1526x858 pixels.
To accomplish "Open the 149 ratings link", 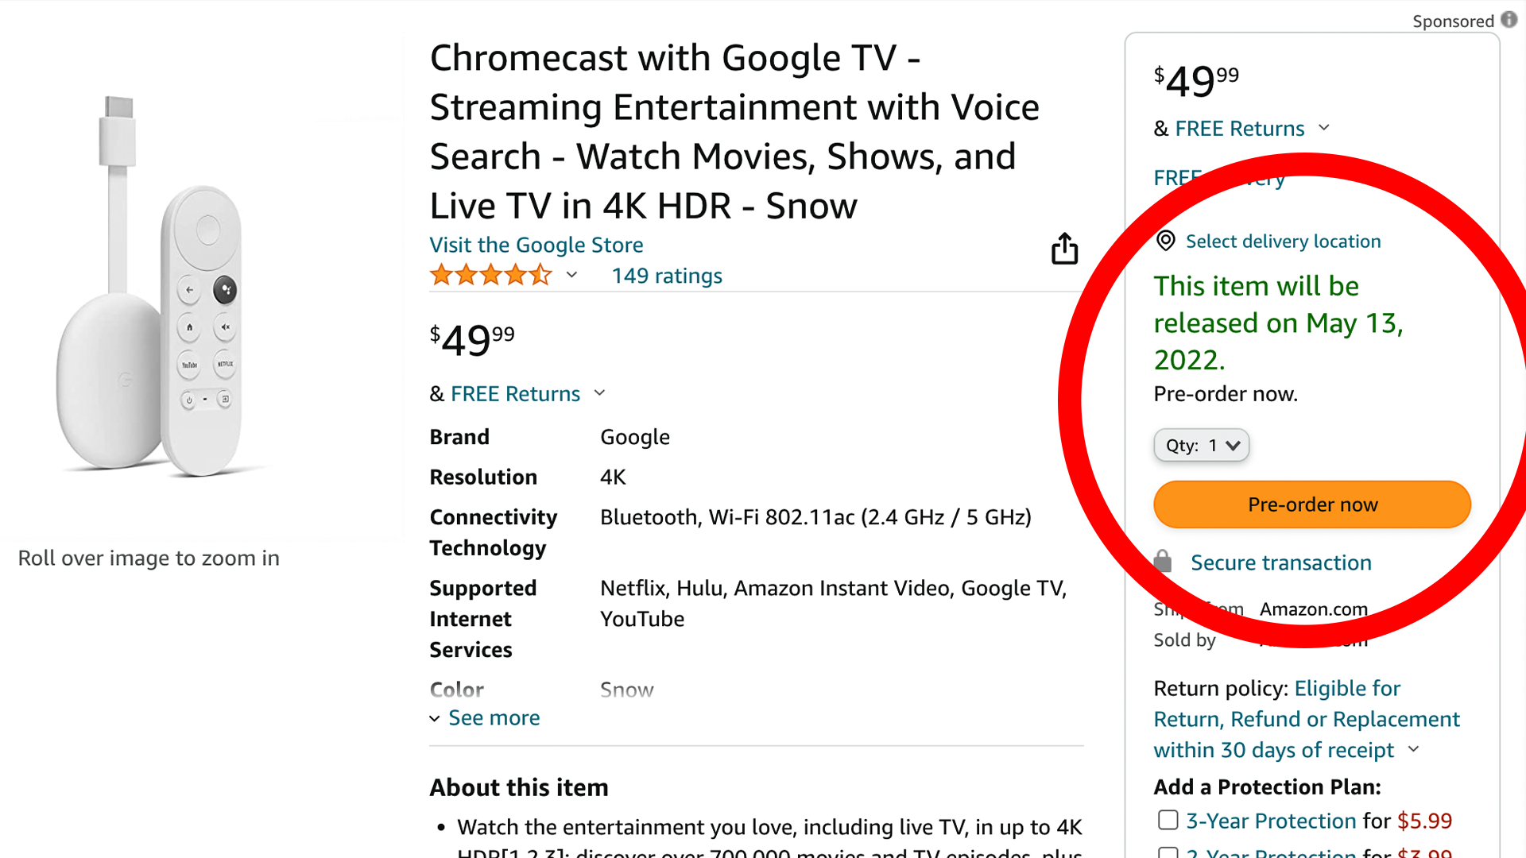I will (x=667, y=276).
